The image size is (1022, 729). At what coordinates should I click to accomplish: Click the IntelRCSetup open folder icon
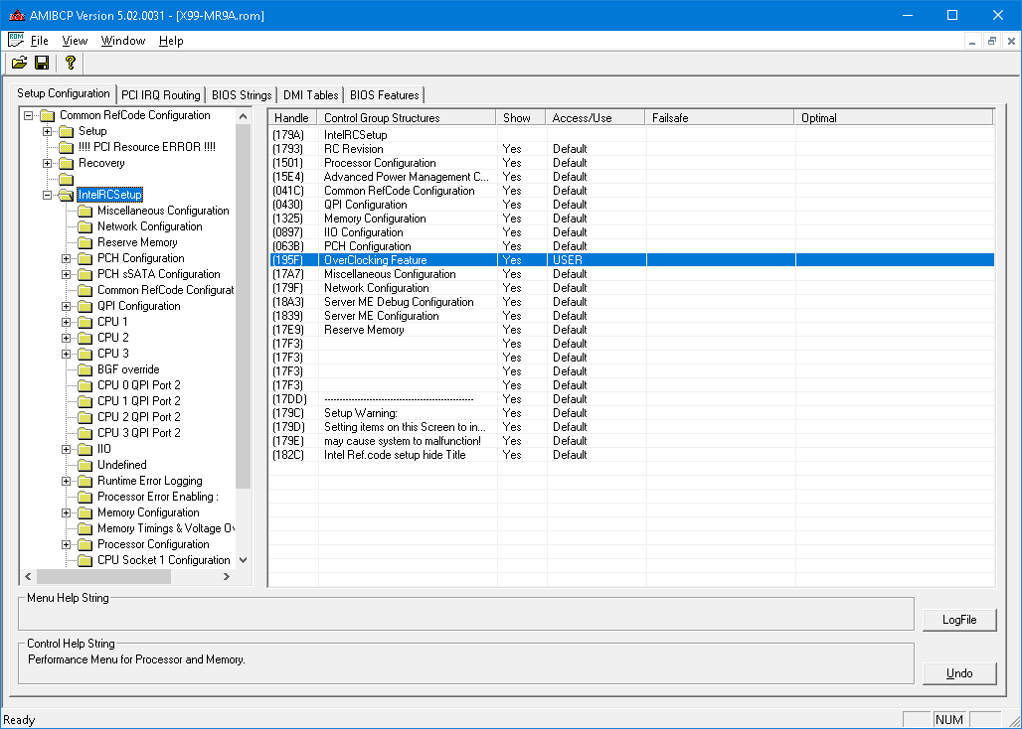tap(66, 195)
